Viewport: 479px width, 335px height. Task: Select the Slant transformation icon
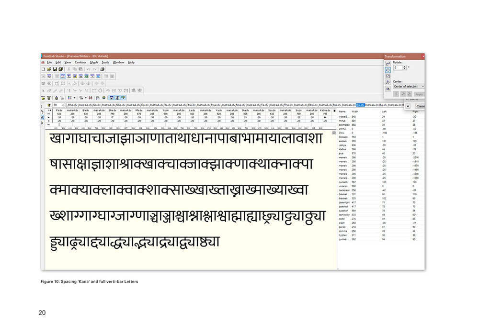(x=388, y=82)
